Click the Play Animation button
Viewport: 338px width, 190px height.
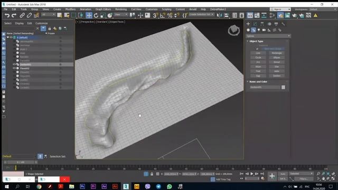(x=252, y=174)
